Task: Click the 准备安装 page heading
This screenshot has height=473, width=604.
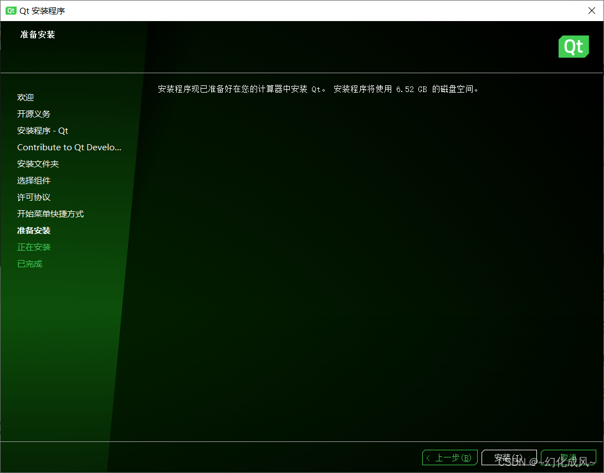Action: click(38, 35)
